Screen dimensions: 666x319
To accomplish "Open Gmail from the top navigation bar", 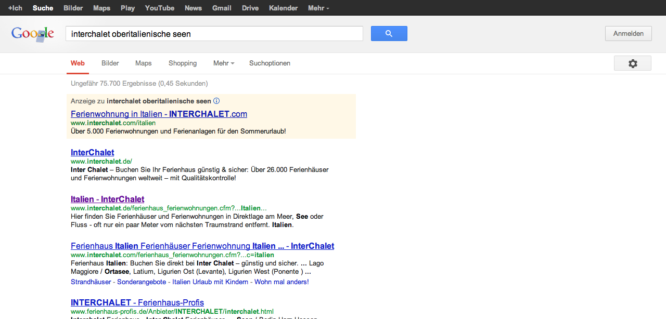I will (222, 8).
